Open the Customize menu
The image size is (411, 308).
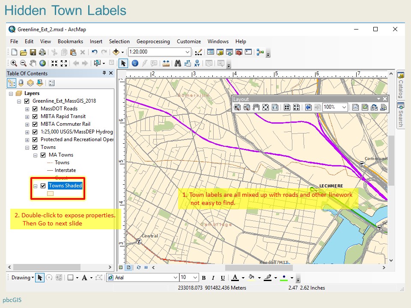tap(189, 41)
